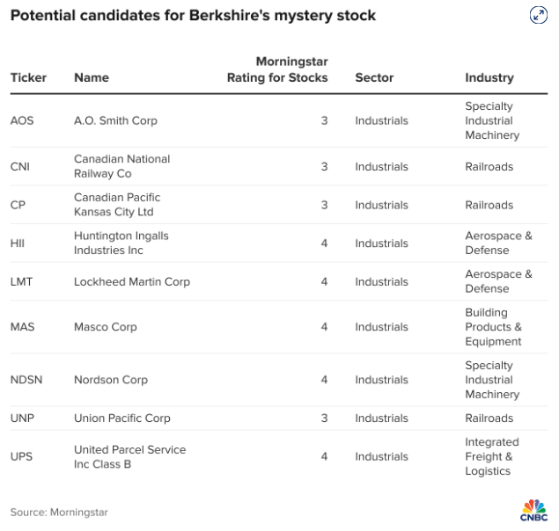The image size is (559, 531).
Task: Click Building Products & Equipment cell
Action: tap(493, 327)
